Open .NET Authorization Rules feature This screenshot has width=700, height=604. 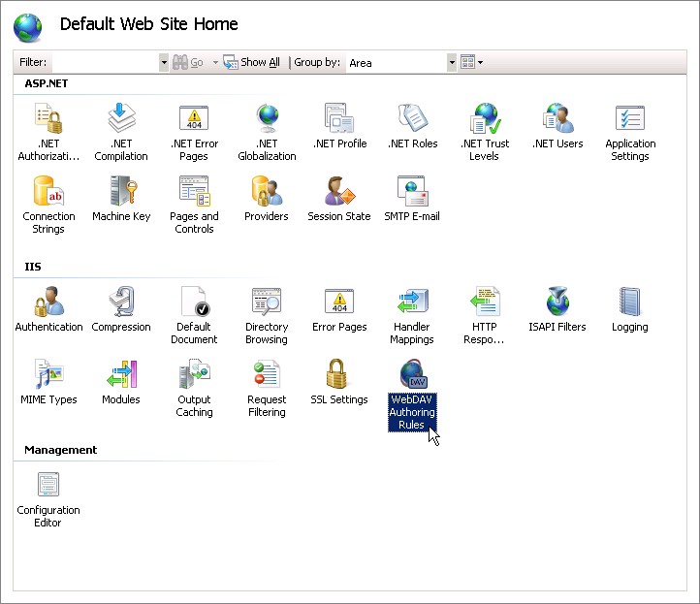[48, 132]
